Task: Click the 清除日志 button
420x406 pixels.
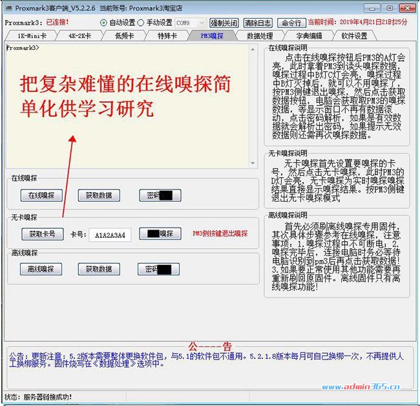Action: pos(258,23)
